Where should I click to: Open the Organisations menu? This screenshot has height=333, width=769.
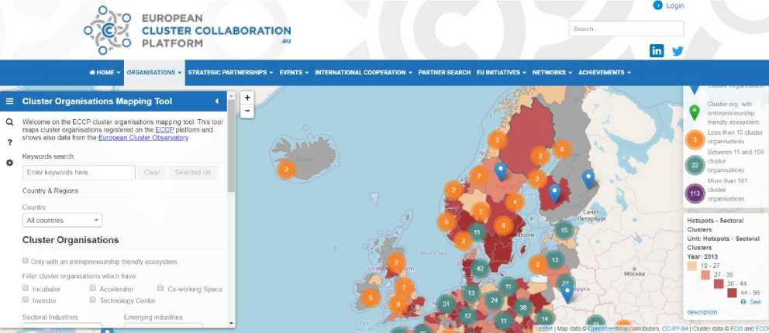(154, 73)
